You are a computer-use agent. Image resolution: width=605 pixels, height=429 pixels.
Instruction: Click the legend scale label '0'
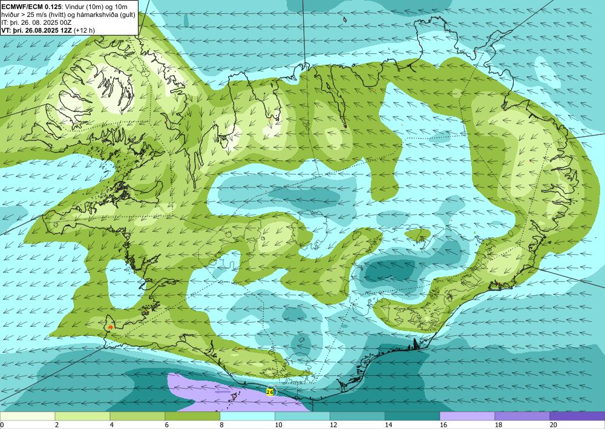click(x=2, y=425)
